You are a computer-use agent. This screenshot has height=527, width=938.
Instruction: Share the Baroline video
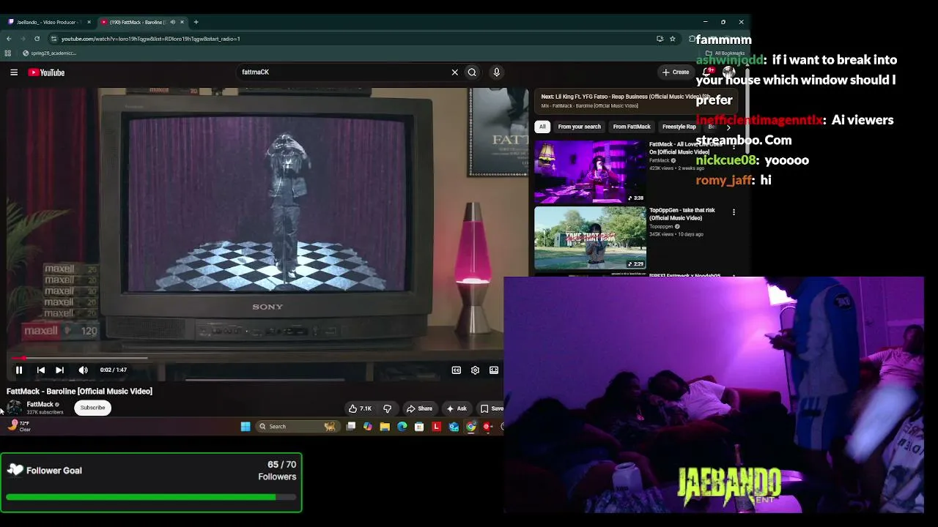pos(419,408)
